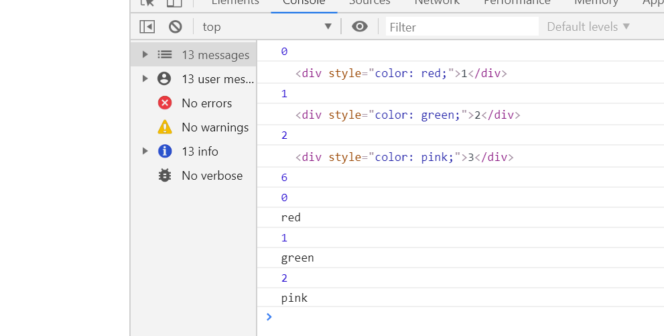This screenshot has width=664, height=336.
Task: Switch to the Memory tab
Action: [x=596, y=3]
